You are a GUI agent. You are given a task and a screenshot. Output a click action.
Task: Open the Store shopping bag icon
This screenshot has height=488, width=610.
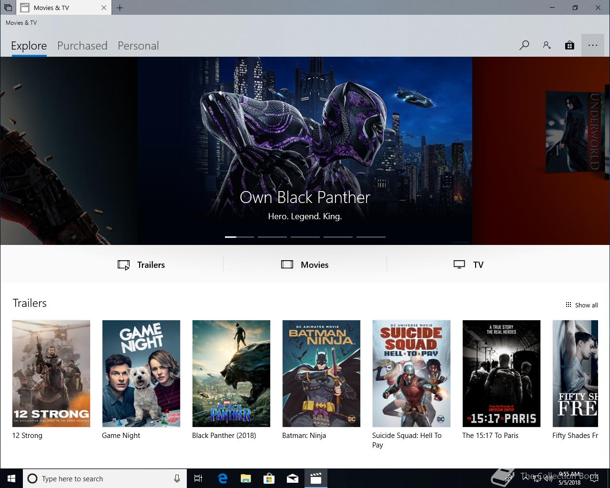point(569,46)
